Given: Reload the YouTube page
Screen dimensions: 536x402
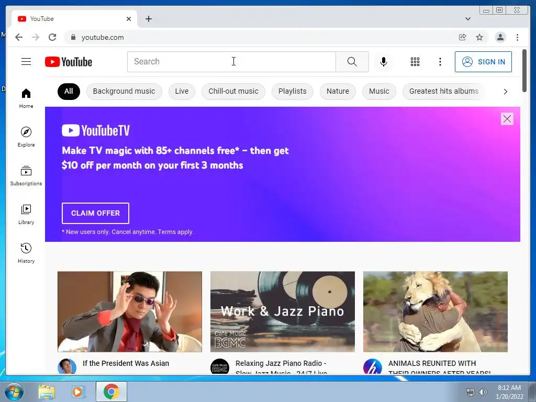Looking at the screenshot, I should pyautogui.click(x=52, y=37).
